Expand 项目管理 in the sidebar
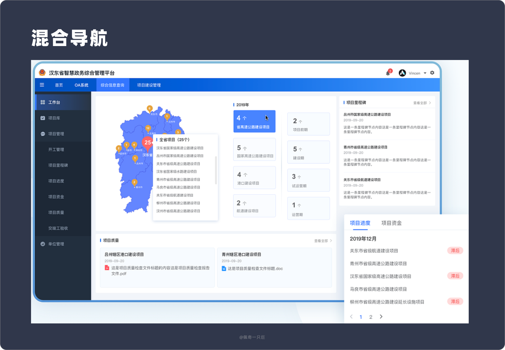The width and height of the screenshot is (505, 350). tap(56, 134)
